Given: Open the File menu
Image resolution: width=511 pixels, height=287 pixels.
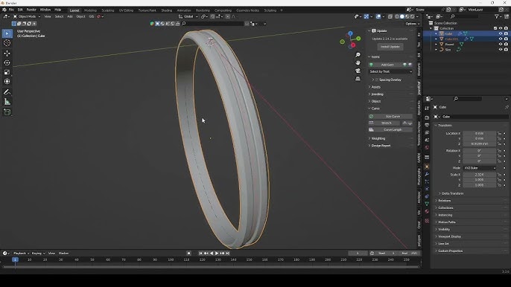Looking at the screenshot, I should [x=11, y=10].
